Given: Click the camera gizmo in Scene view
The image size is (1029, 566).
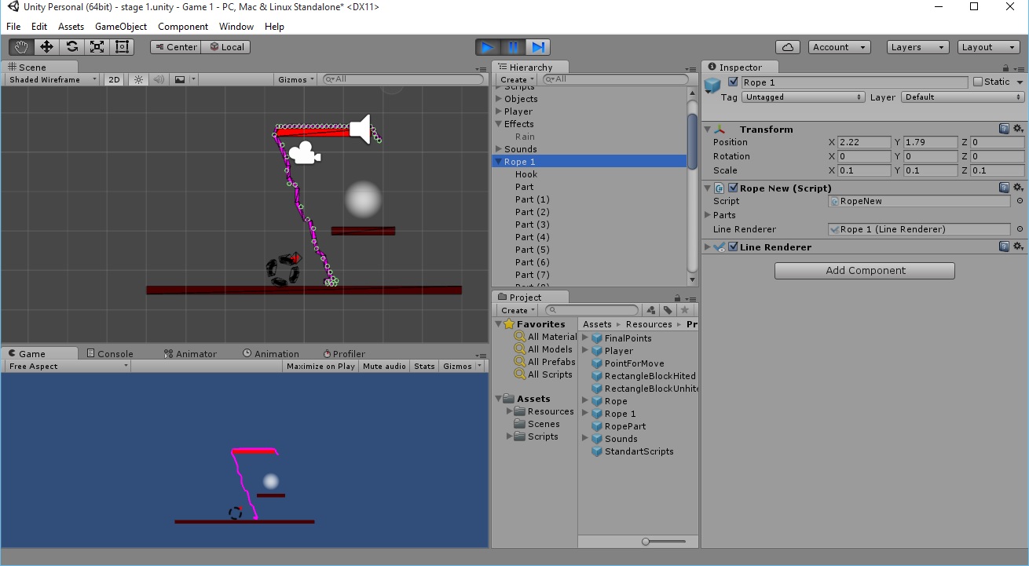Looking at the screenshot, I should click(304, 153).
